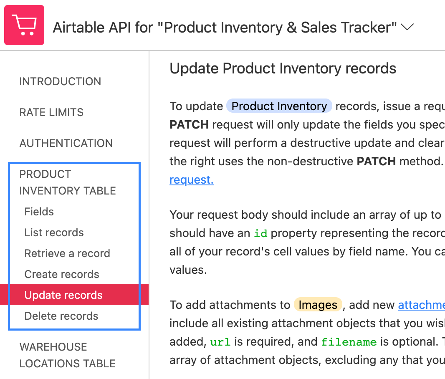
Task: Expand the Warehouse Locations Table section
Action: pyautogui.click(x=67, y=355)
